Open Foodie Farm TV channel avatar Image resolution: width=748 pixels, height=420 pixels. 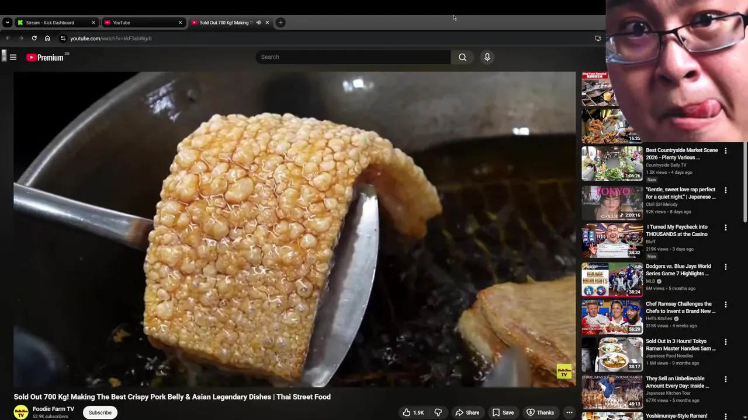[21, 412]
